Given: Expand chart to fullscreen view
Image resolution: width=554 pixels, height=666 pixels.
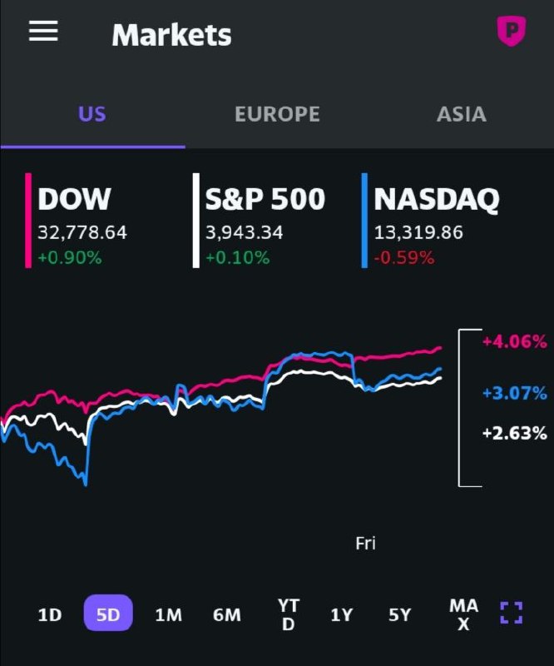Looking at the screenshot, I should tap(511, 614).
